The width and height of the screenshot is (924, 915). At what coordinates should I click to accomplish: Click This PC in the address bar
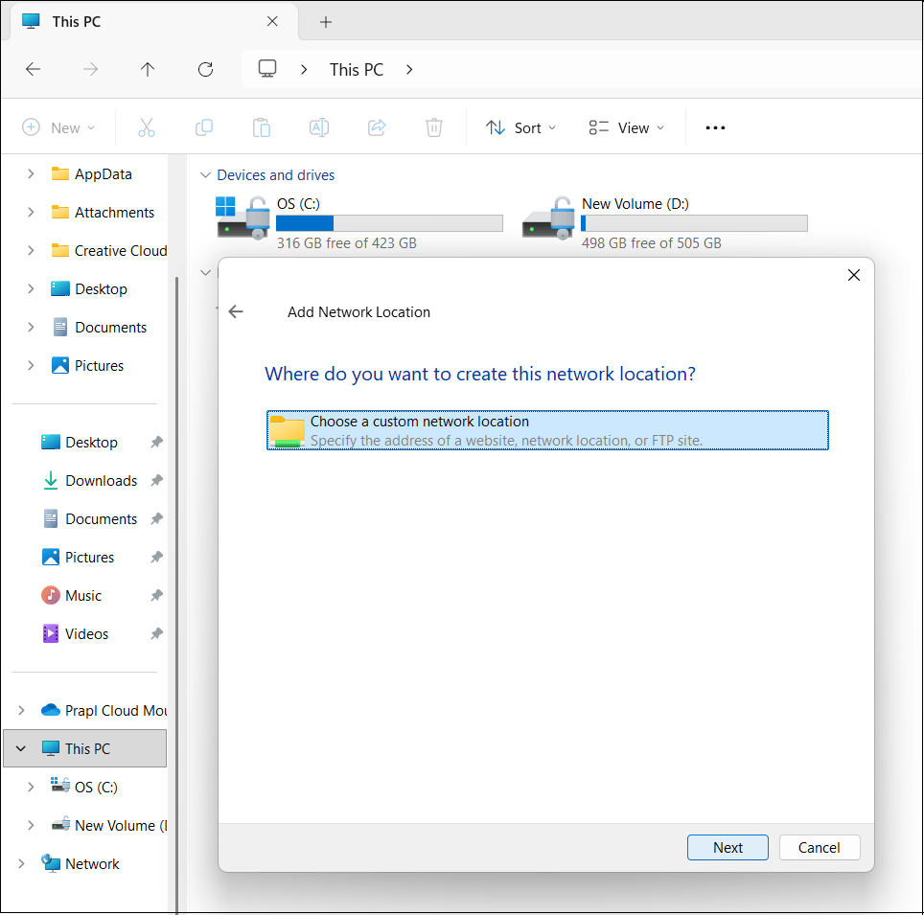(356, 70)
